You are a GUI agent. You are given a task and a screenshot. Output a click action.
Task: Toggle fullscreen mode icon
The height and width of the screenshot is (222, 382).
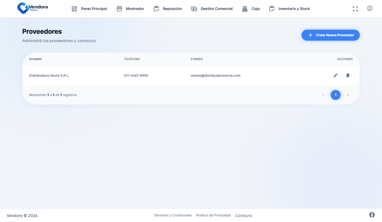pos(355,9)
